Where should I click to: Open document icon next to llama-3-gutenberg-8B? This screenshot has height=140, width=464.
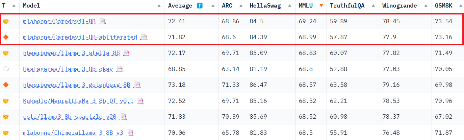137,85
